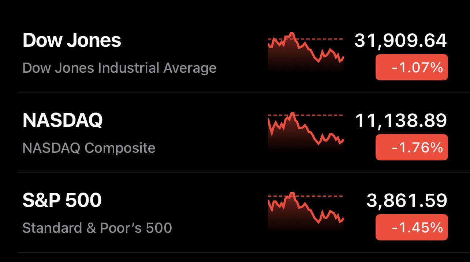
Task: Select the Standard & Poor's 500 subtitle
Action: pyautogui.click(x=97, y=228)
